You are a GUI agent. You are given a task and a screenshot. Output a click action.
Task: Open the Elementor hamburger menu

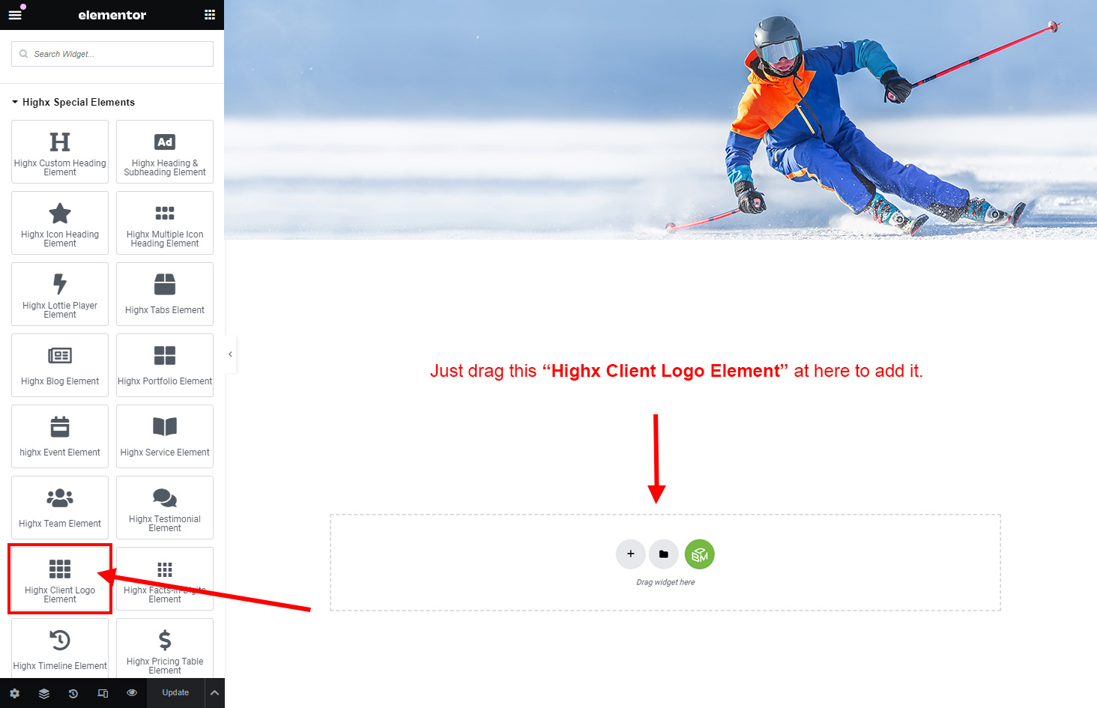15,14
